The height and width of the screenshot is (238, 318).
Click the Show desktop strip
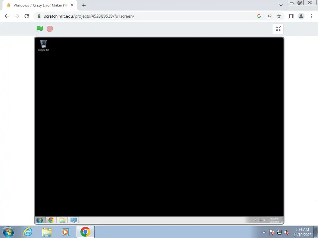coord(316,232)
